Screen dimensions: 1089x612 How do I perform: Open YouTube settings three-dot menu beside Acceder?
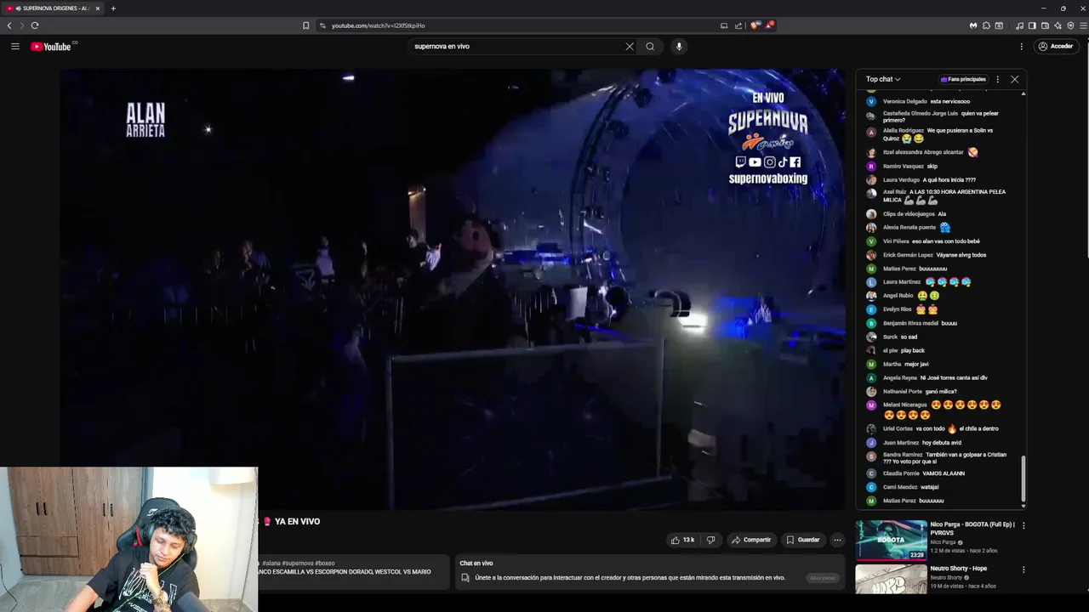pyautogui.click(x=1022, y=46)
